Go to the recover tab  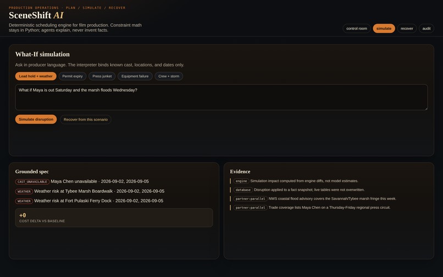407,29
